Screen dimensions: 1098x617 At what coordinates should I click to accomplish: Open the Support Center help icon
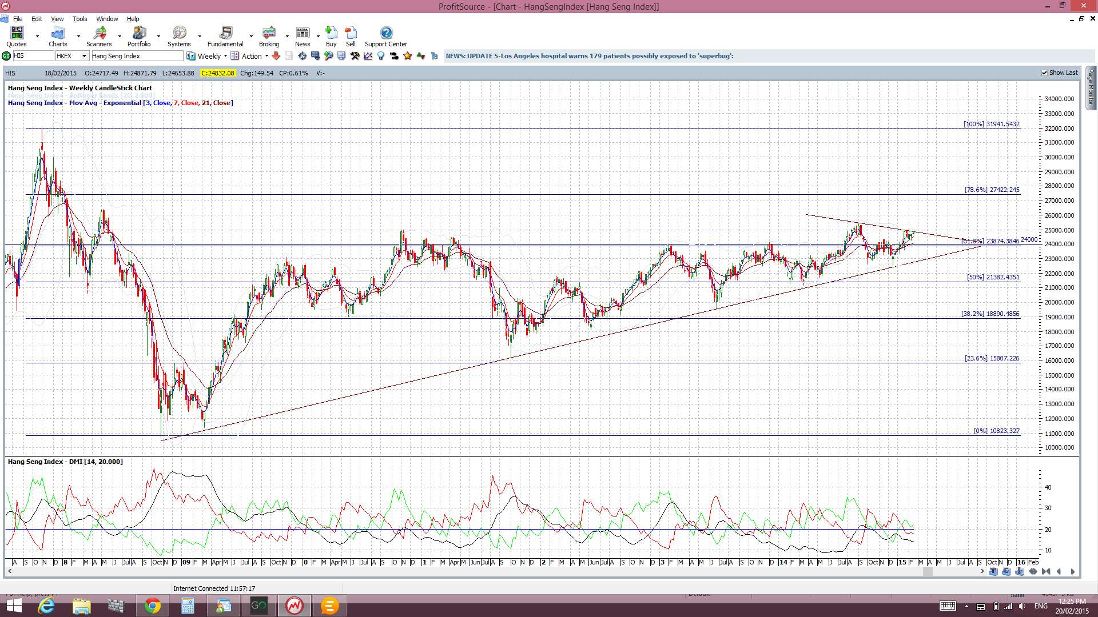386,37
